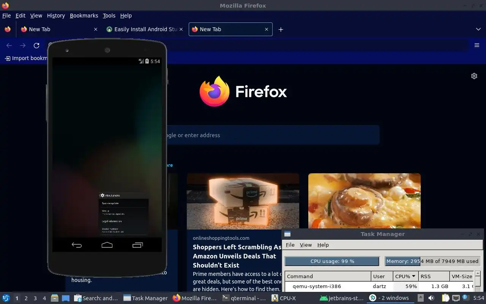Image resolution: width=486 pixels, height=304 pixels.
Task: Open the About phone recent app thumbnail
Action: coord(124,214)
